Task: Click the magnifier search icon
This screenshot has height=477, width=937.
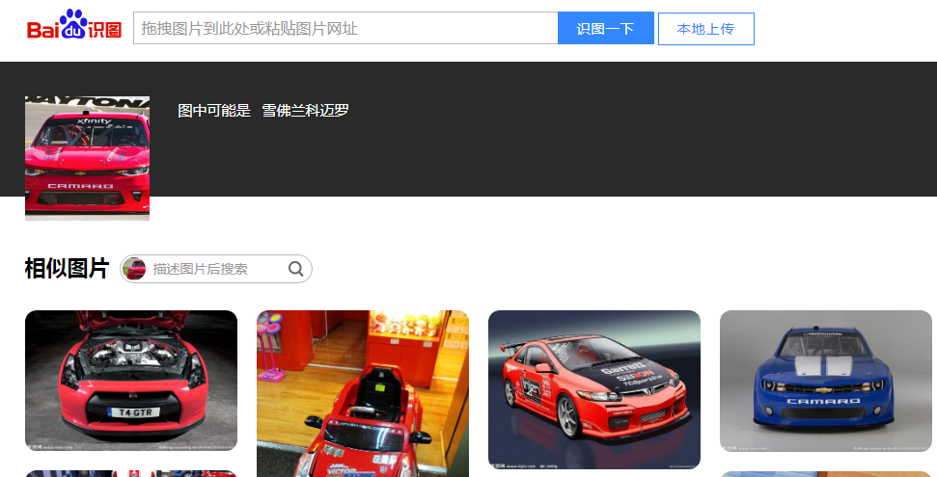Action: [296, 269]
